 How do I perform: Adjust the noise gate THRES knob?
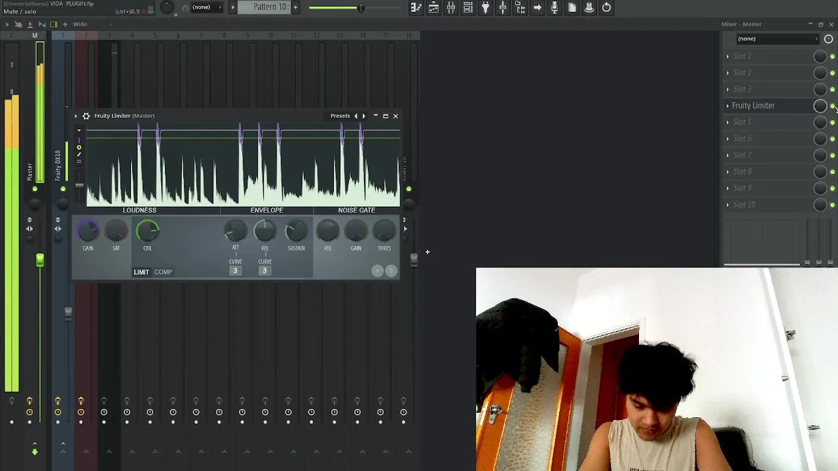[x=384, y=230]
